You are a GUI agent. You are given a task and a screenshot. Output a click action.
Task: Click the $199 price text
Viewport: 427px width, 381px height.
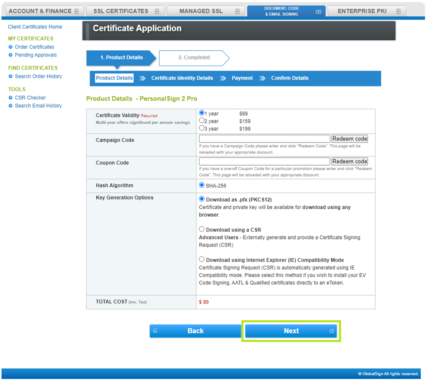(x=245, y=129)
